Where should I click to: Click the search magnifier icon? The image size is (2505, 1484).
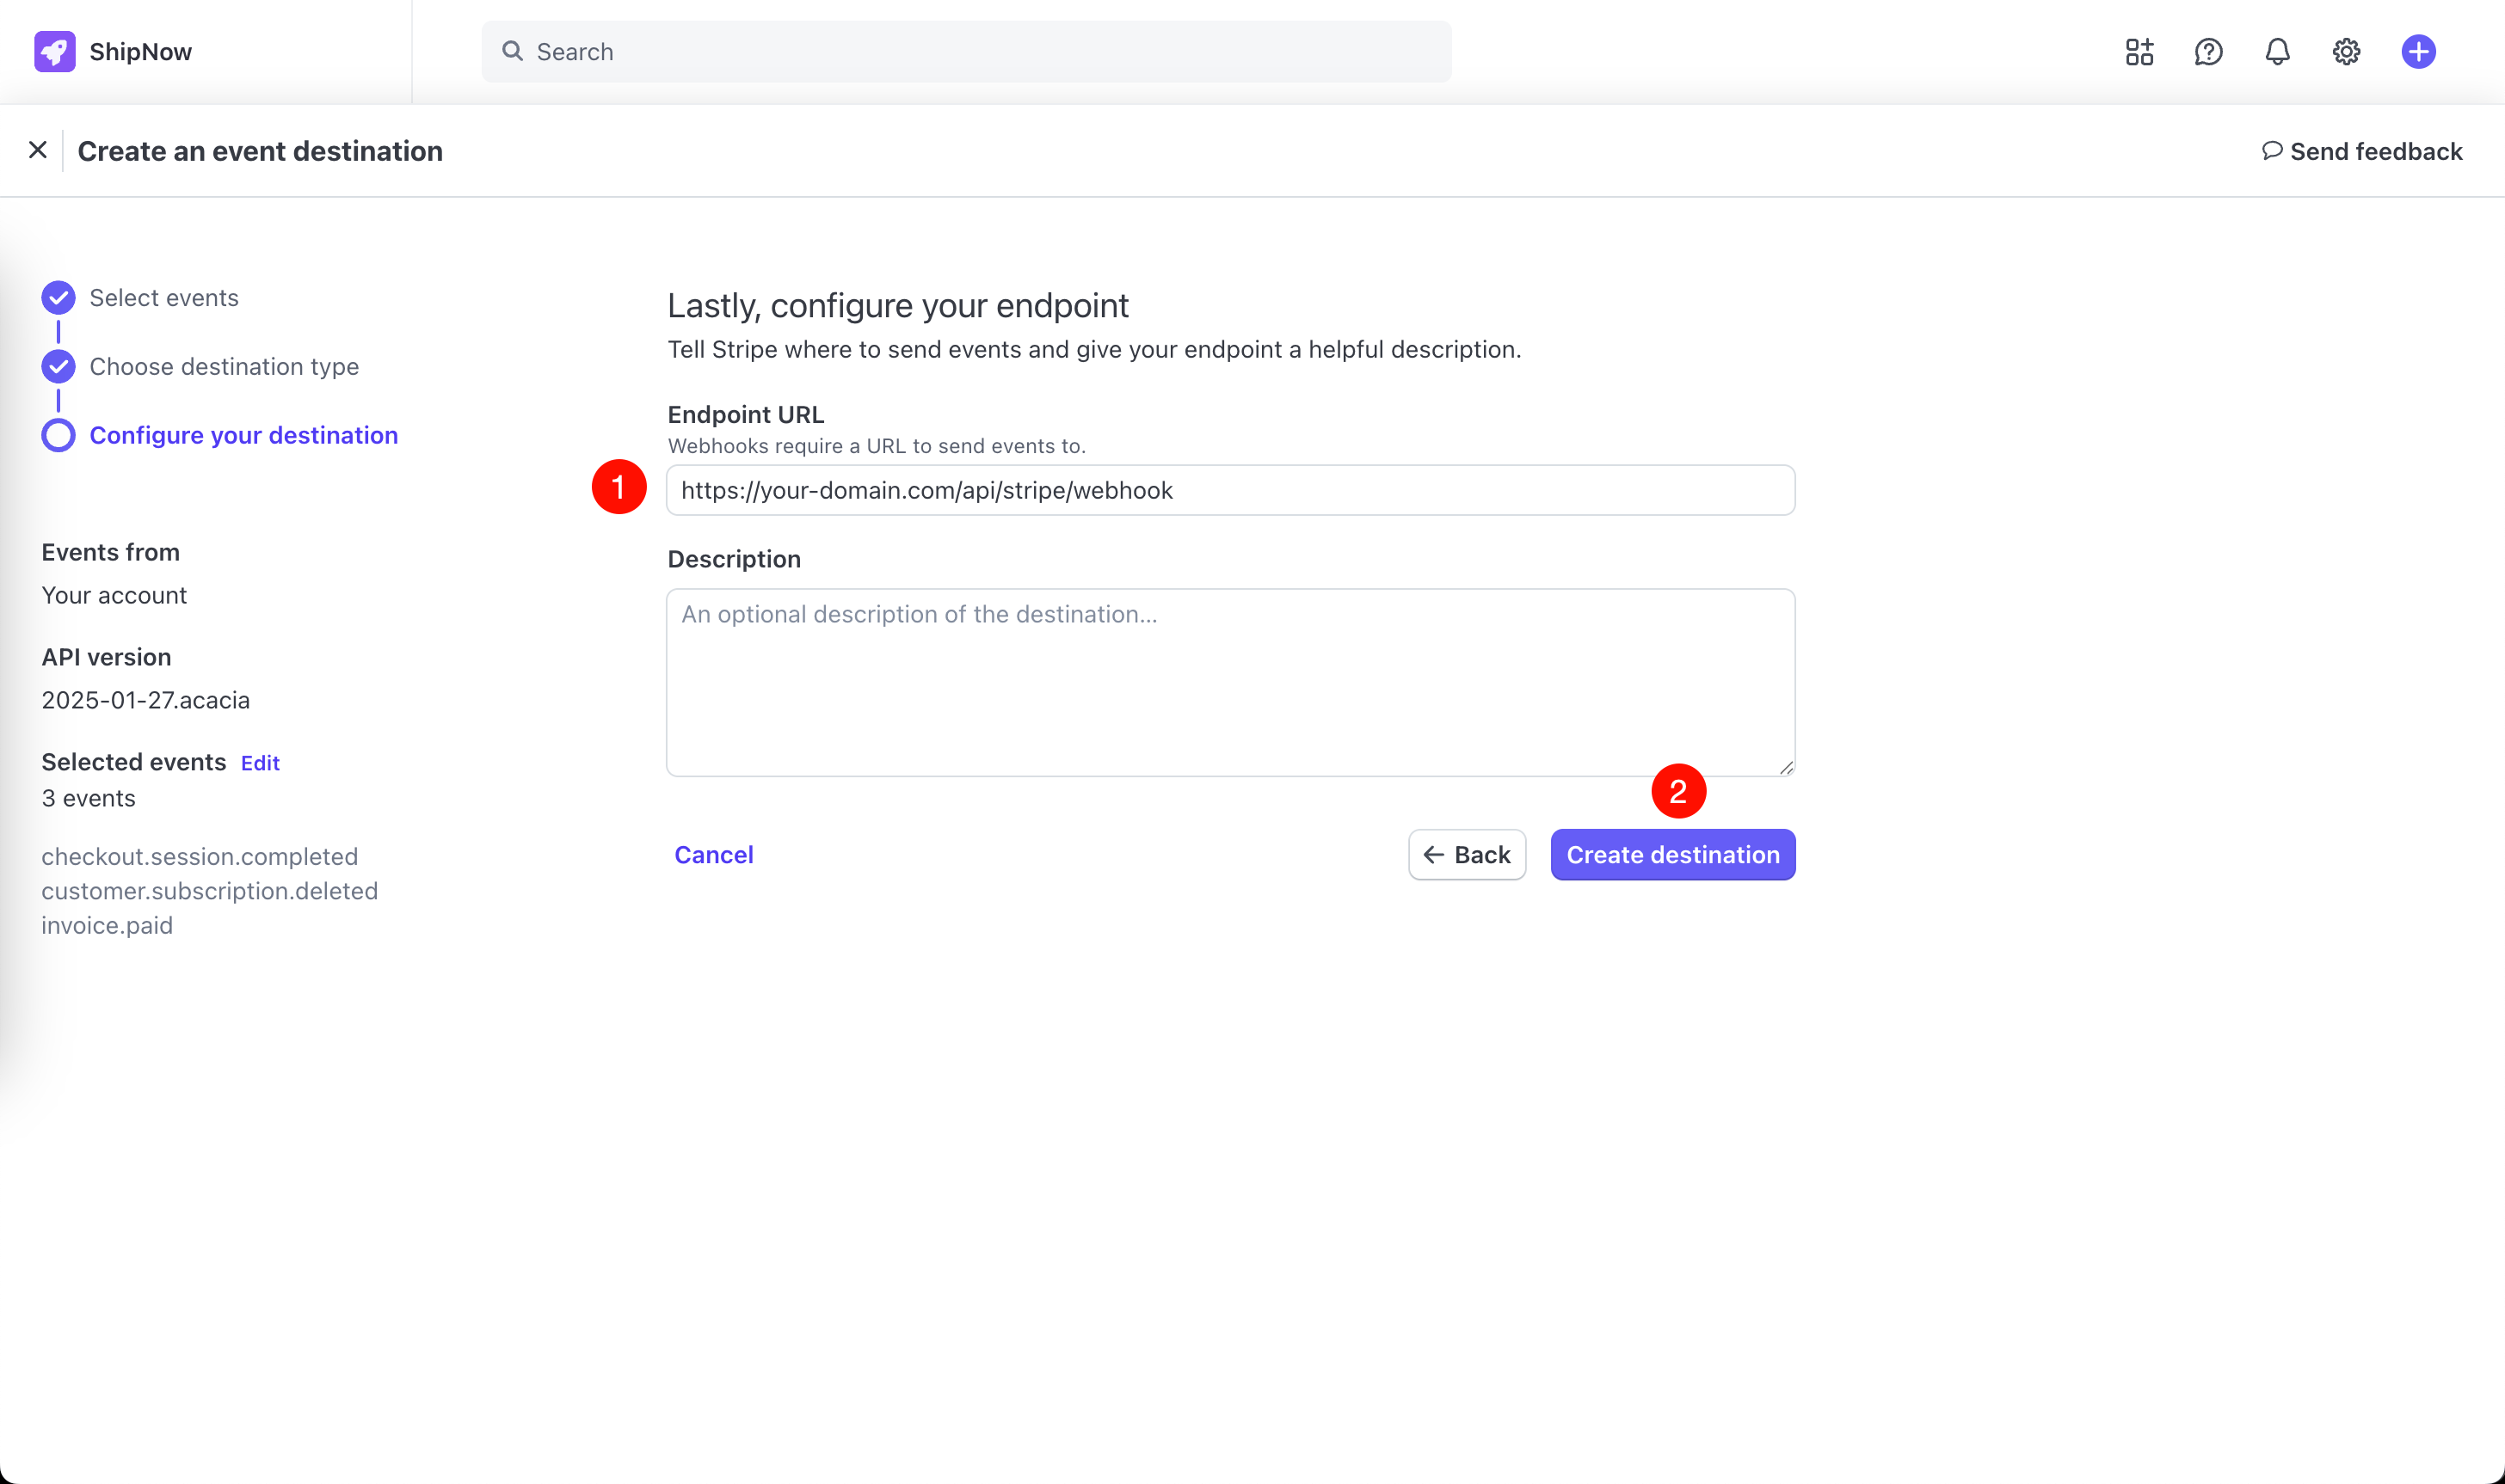pos(512,51)
